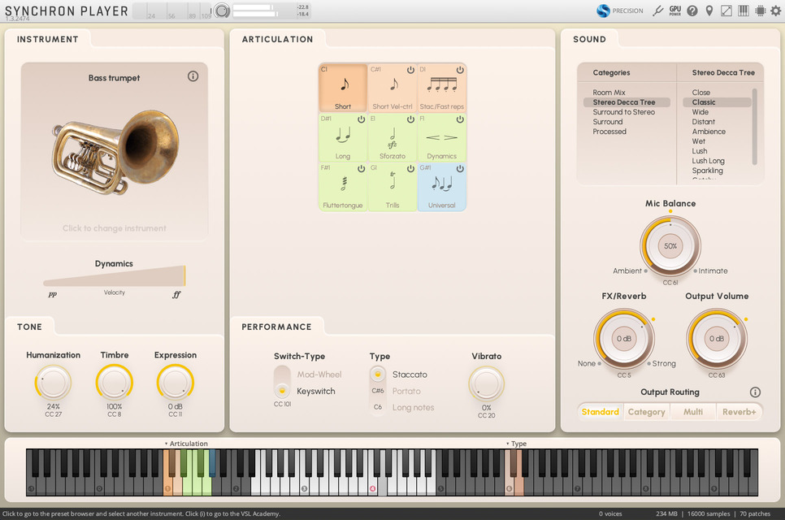
Task: Select the Dynamics articulation hairpin icon
Action: coord(441,137)
